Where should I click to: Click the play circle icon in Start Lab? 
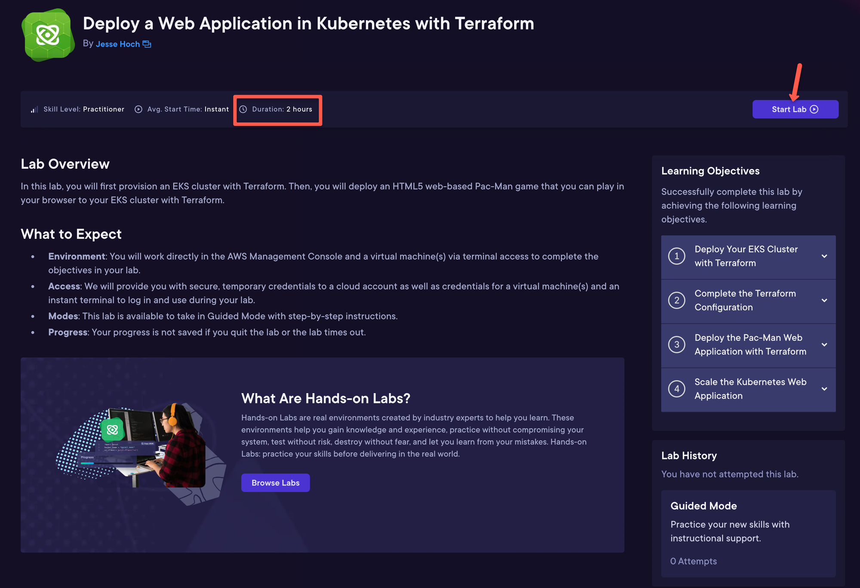pyautogui.click(x=814, y=109)
